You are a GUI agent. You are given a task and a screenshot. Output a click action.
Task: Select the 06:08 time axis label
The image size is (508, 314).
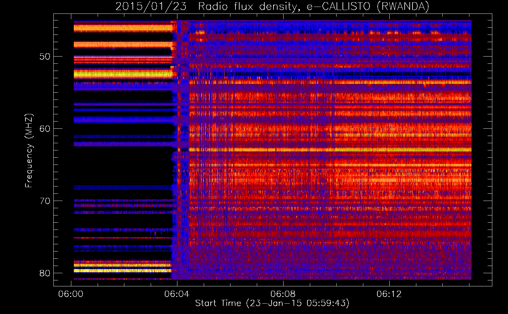(283, 294)
